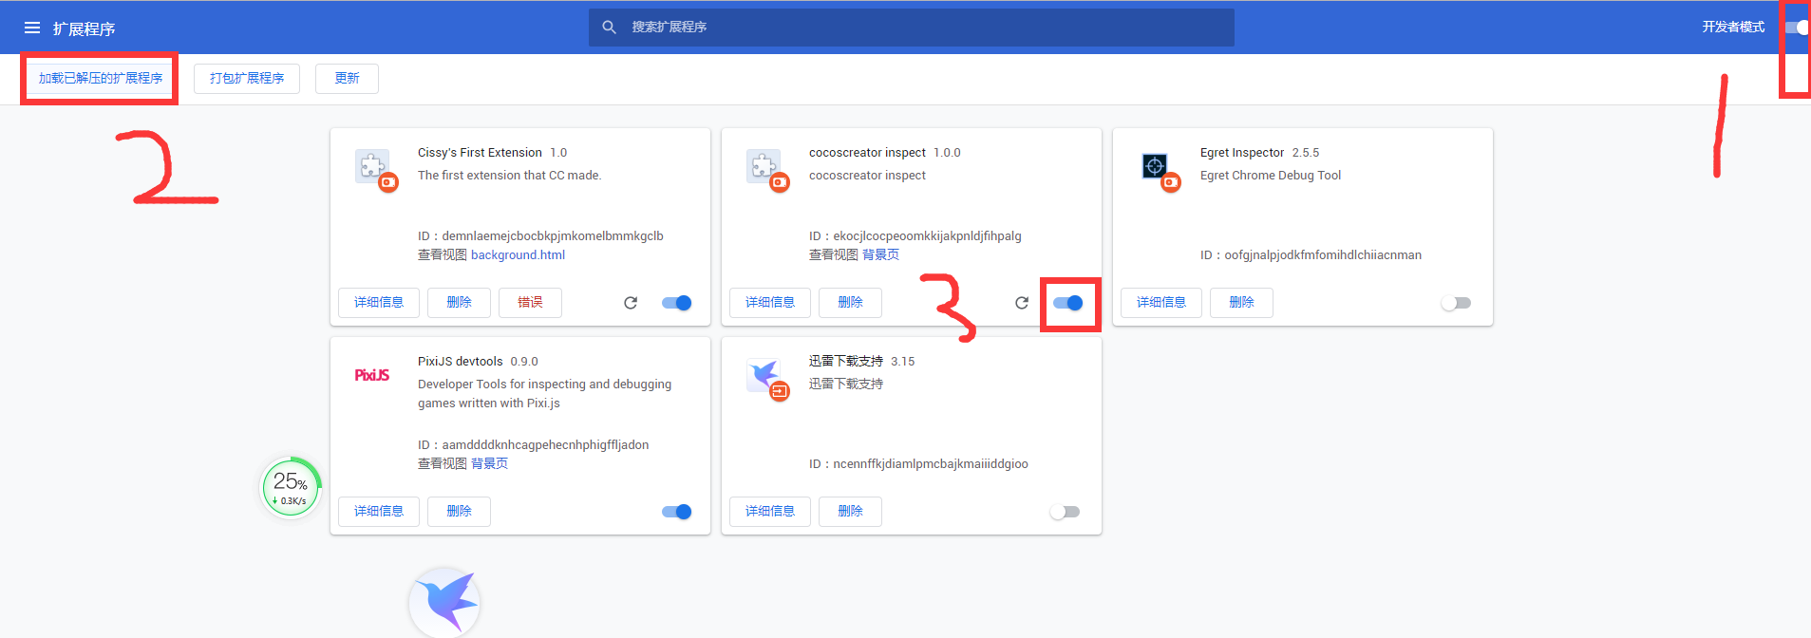
Task: Click 删除 for PixiJS devtools
Action: click(459, 512)
